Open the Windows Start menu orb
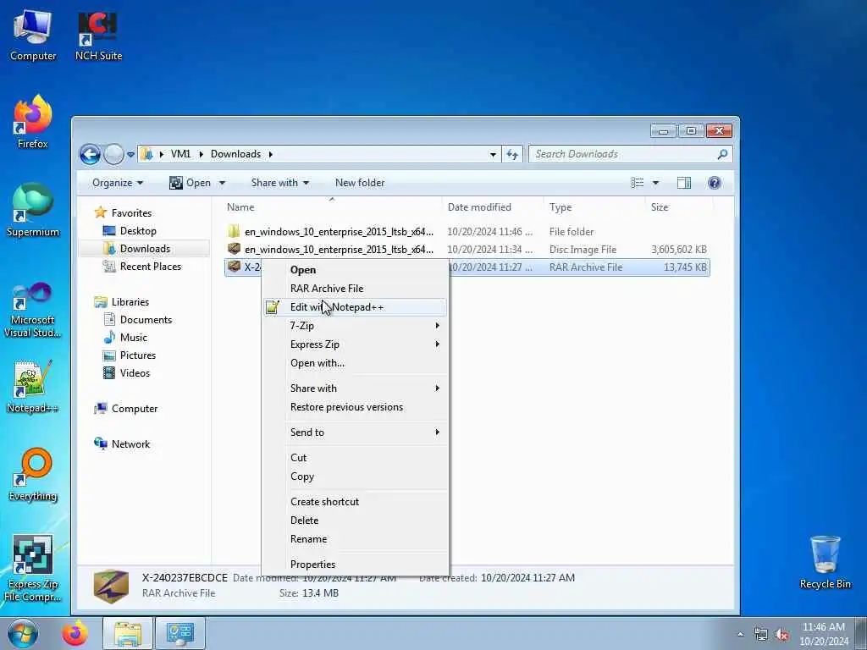Screen dimensions: 867x650 point(23,633)
